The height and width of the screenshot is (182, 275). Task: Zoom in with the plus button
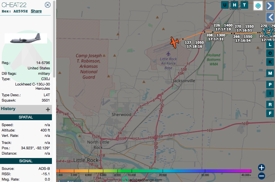pyautogui.click(x=261, y=167)
